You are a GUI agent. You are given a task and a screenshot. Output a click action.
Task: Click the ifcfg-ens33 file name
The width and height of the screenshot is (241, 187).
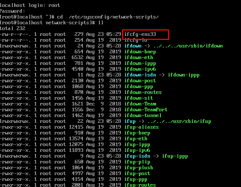point(140,34)
